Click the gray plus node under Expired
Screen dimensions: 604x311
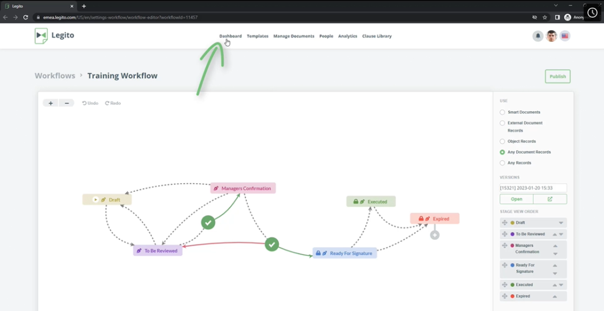[x=435, y=235]
